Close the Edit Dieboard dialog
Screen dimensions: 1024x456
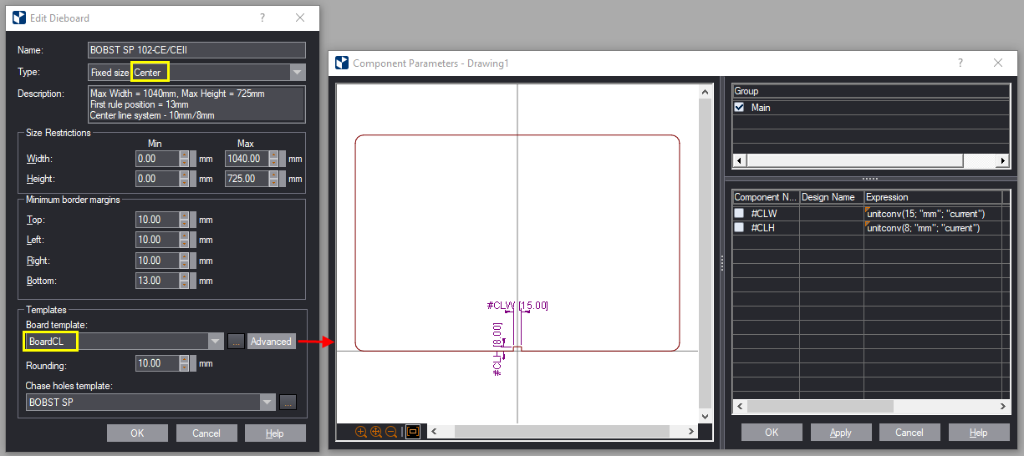pos(300,18)
